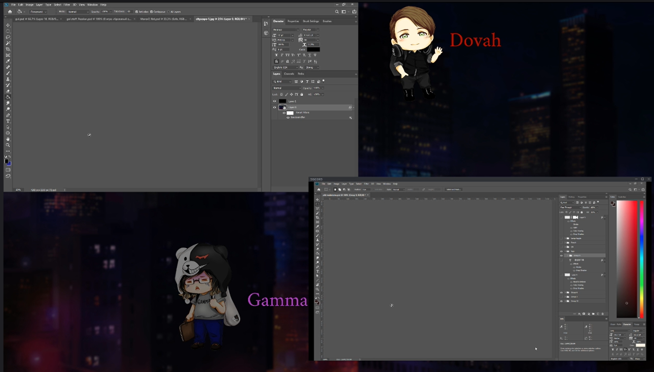Expand Group 3 folder in bottom Layers panel

tap(565, 297)
